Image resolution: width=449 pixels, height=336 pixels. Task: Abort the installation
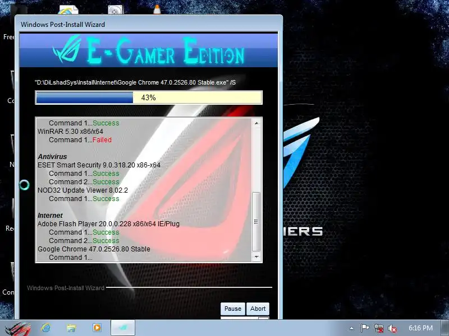258,309
